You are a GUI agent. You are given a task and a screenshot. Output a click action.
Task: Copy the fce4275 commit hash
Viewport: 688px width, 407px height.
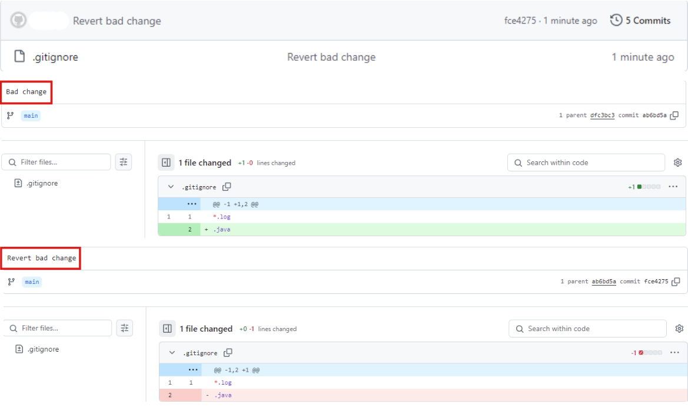tap(674, 282)
